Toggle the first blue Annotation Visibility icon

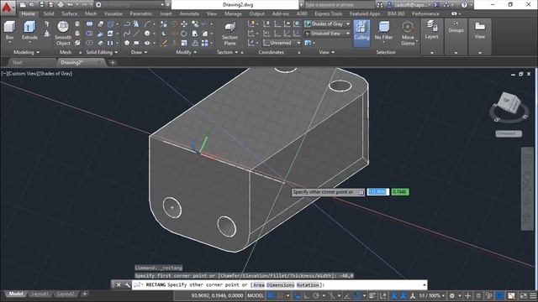(394, 295)
